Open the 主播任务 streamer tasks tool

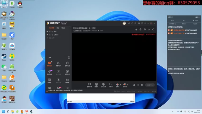pyautogui.click(x=67, y=64)
